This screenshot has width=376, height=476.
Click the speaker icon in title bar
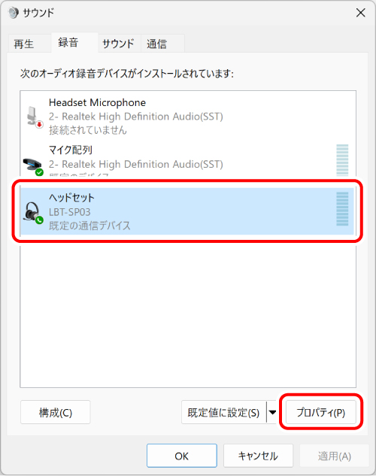click(13, 13)
